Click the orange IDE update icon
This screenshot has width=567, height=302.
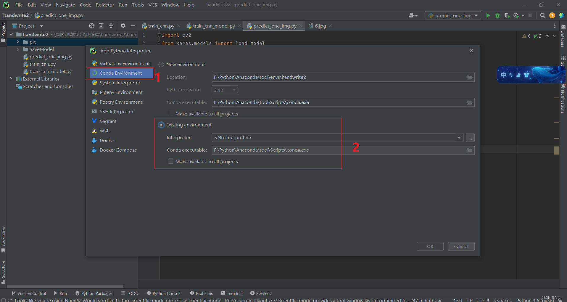pyautogui.click(x=552, y=15)
